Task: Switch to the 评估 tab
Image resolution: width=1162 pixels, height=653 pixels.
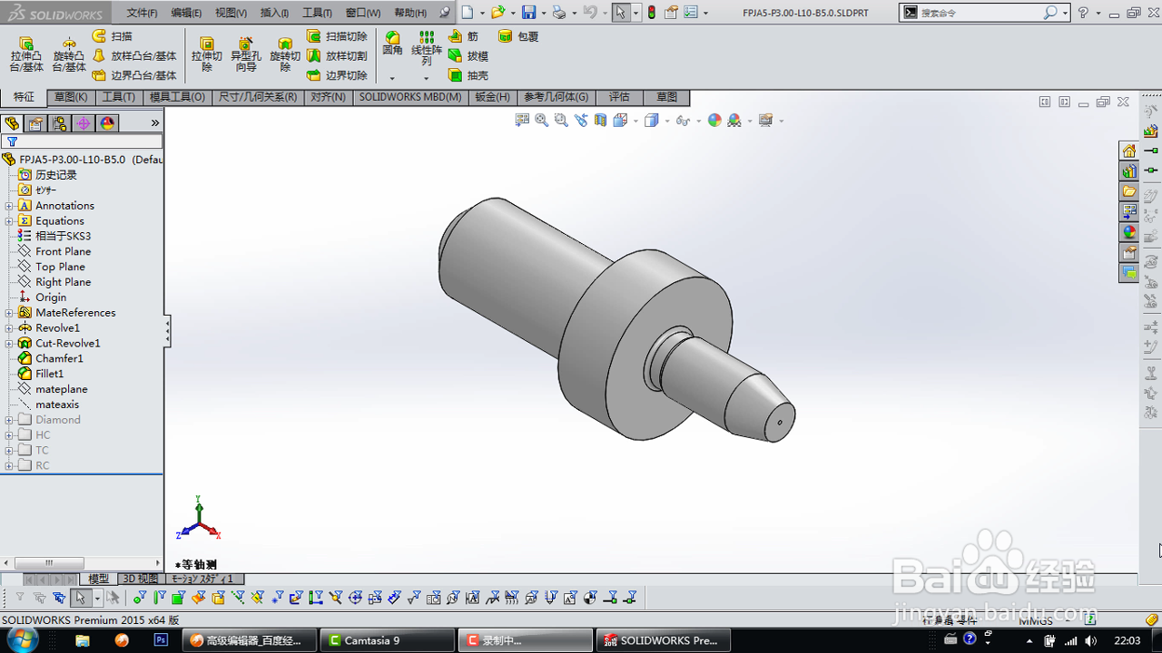Action: 619,97
